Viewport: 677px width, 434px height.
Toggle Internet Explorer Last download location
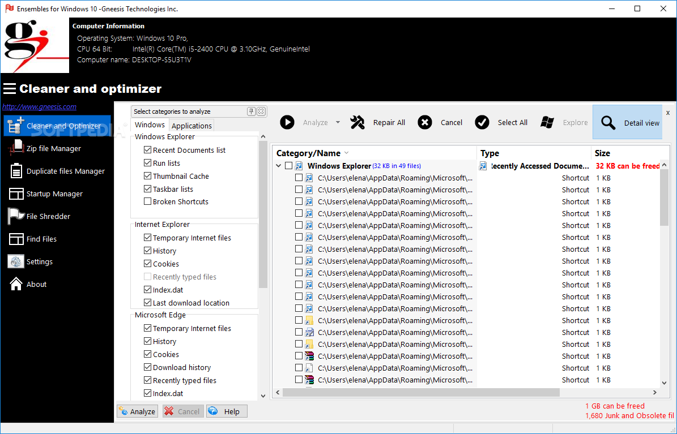click(148, 302)
